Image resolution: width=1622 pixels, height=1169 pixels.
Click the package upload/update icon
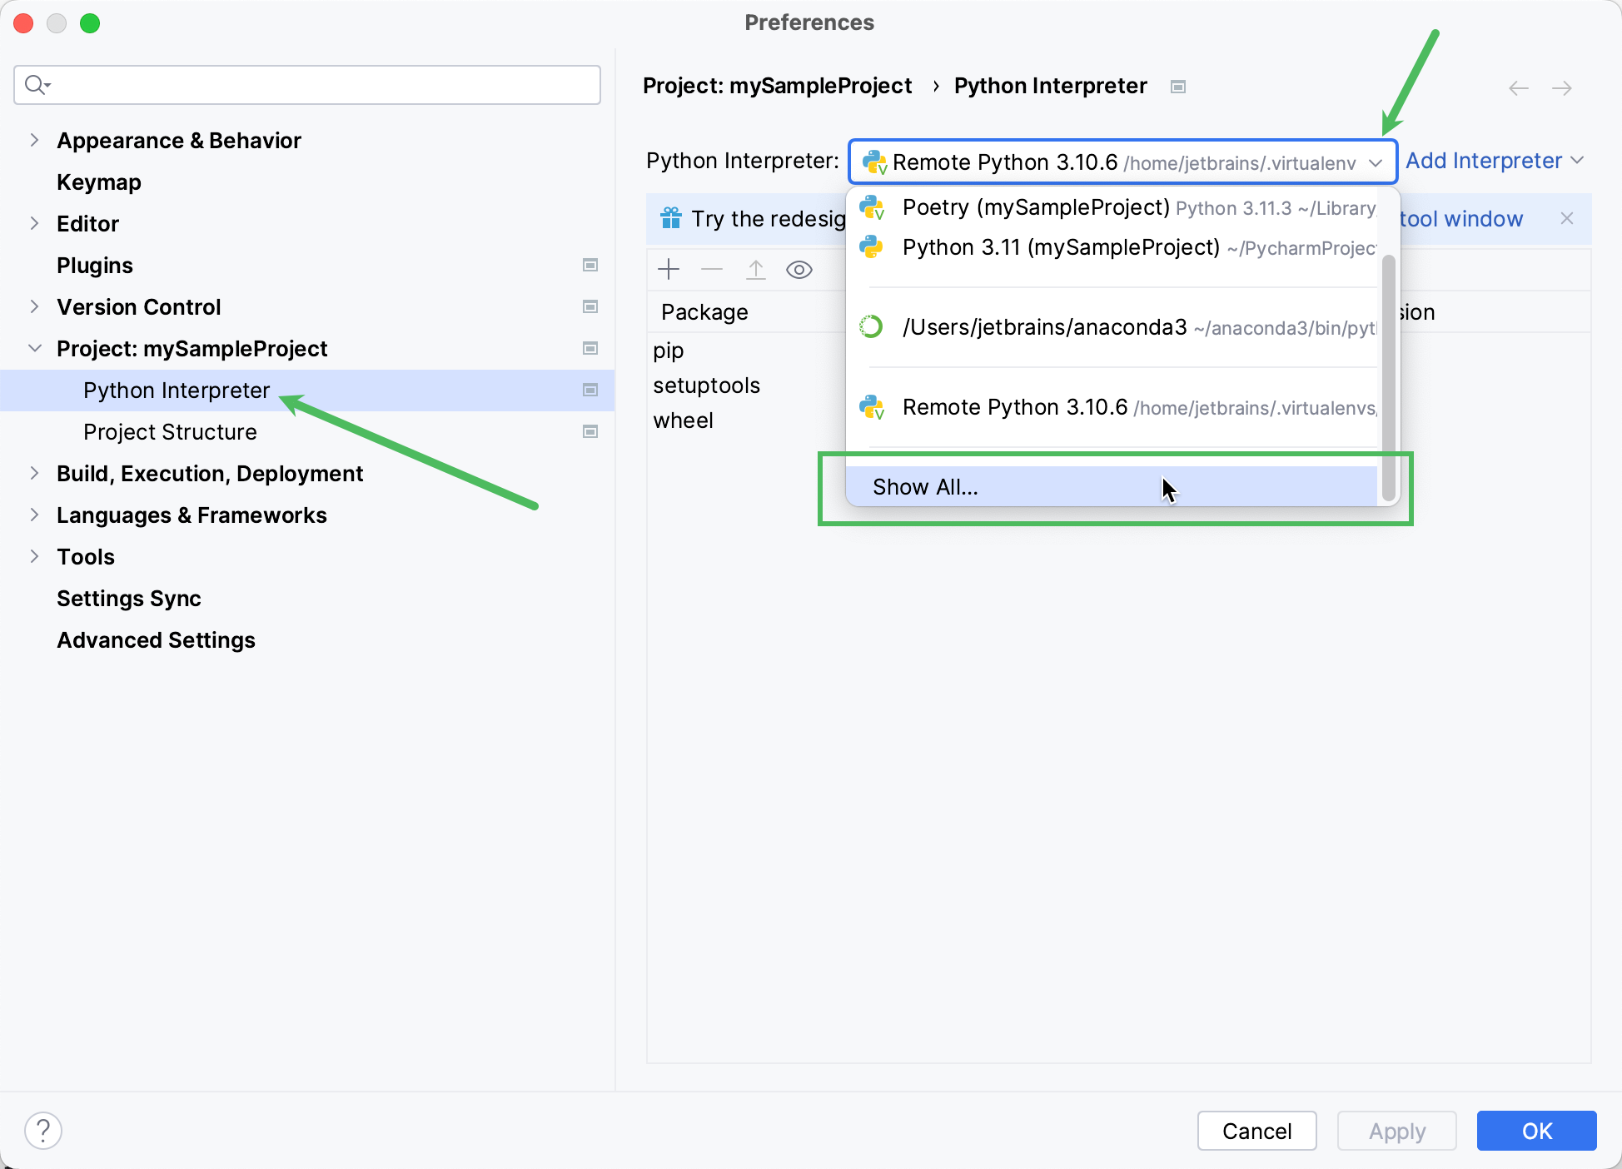click(753, 268)
